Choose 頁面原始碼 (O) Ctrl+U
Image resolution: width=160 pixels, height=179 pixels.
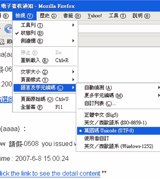45,99
